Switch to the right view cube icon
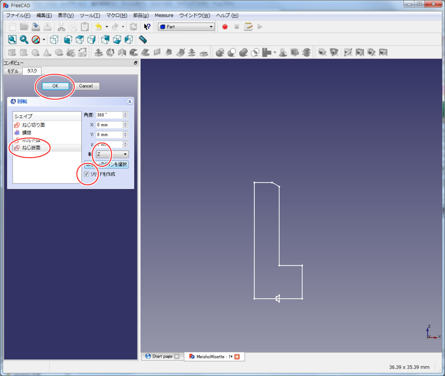This screenshot has height=376, width=445. coord(91,40)
